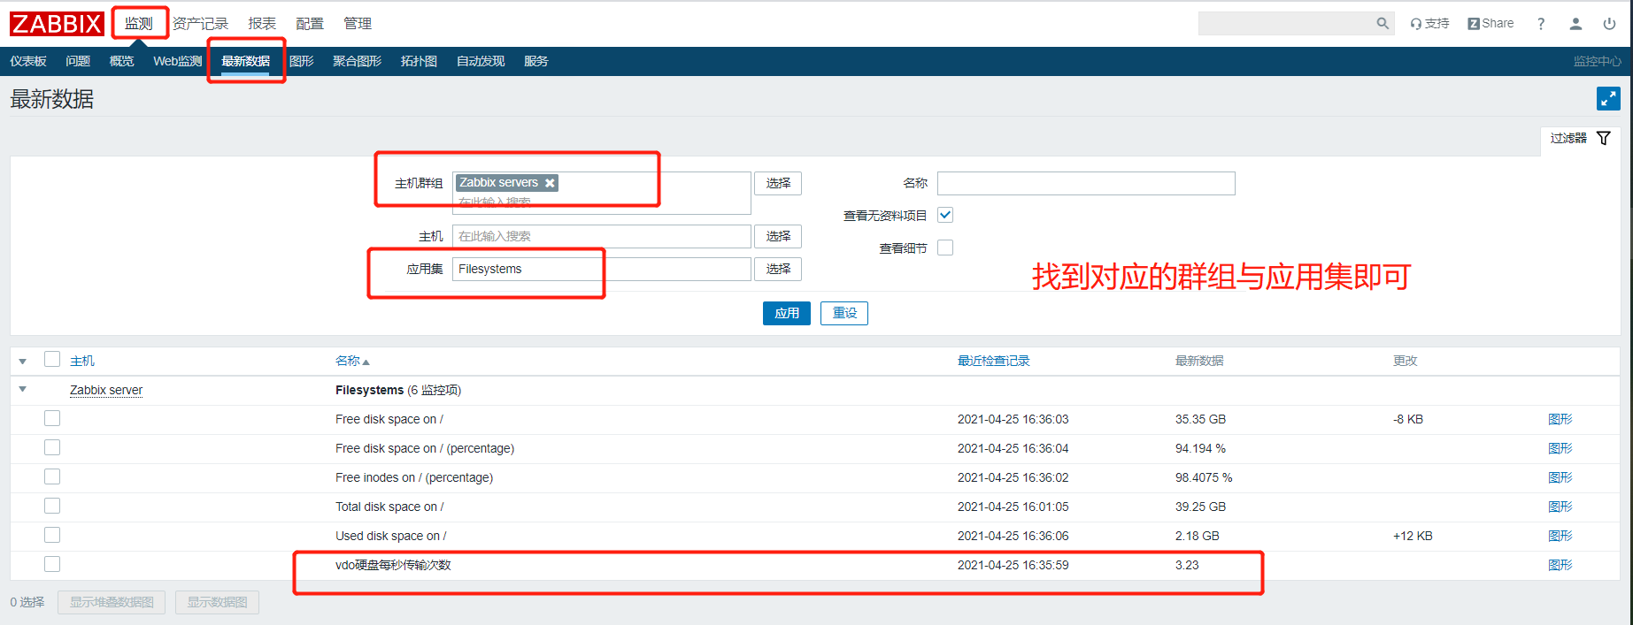This screenshot has width=1633, height=625.
Task: Enable the 查看细节 checkbox
Action: click(x=945, y=248)
